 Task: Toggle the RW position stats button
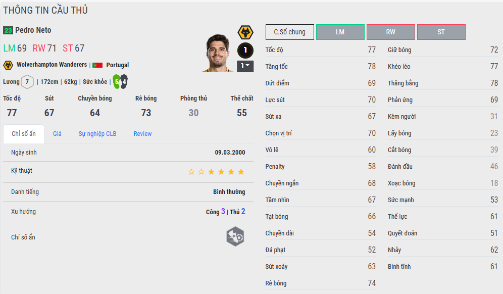(391, 32)
